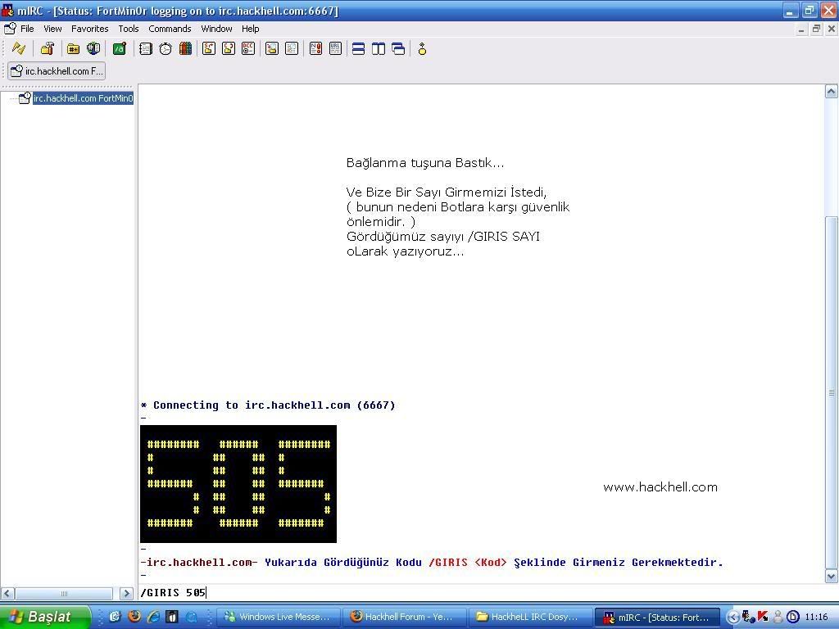839x629 pixels.
Task: Open the Received Files folder icon
Action: pos(272,48)
